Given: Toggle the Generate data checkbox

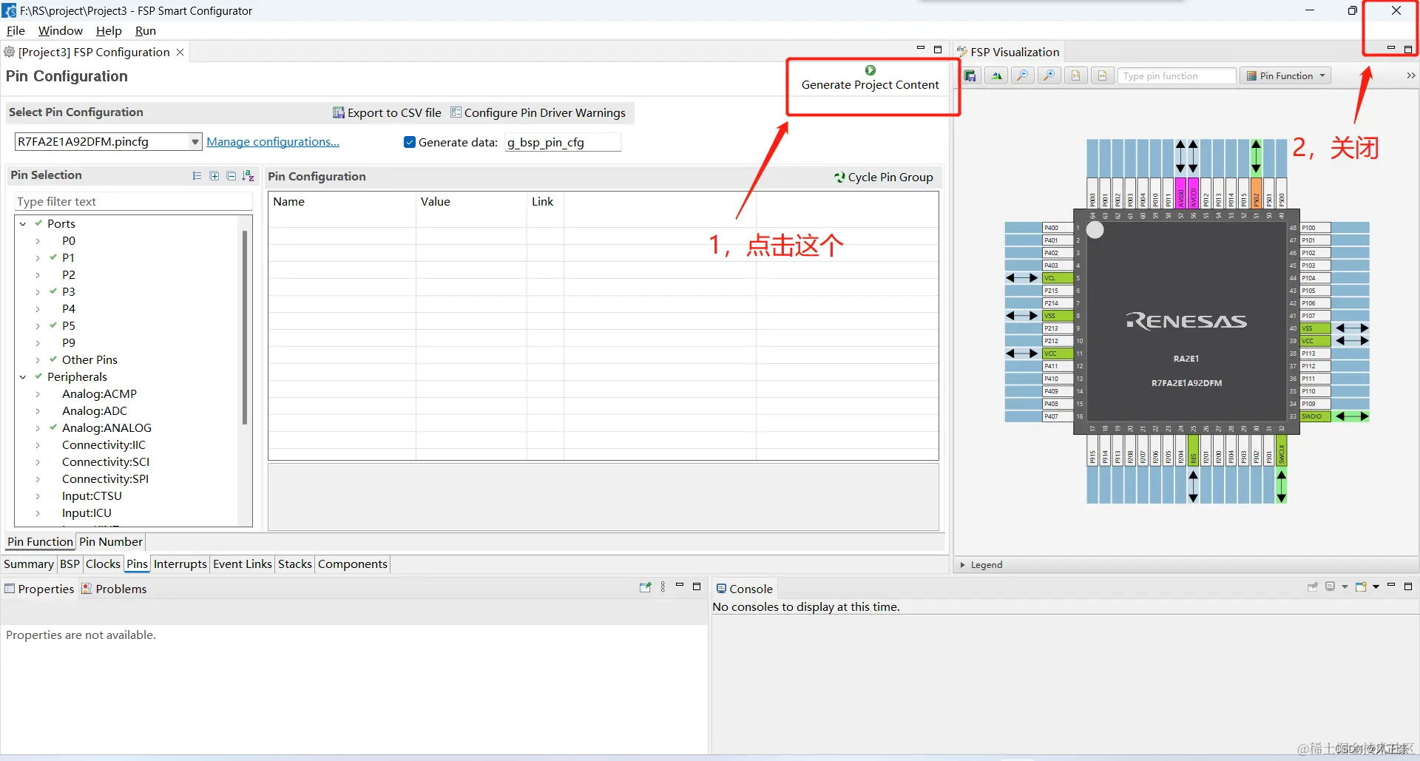Looking at the screenshot, I should tap(410, 142).
